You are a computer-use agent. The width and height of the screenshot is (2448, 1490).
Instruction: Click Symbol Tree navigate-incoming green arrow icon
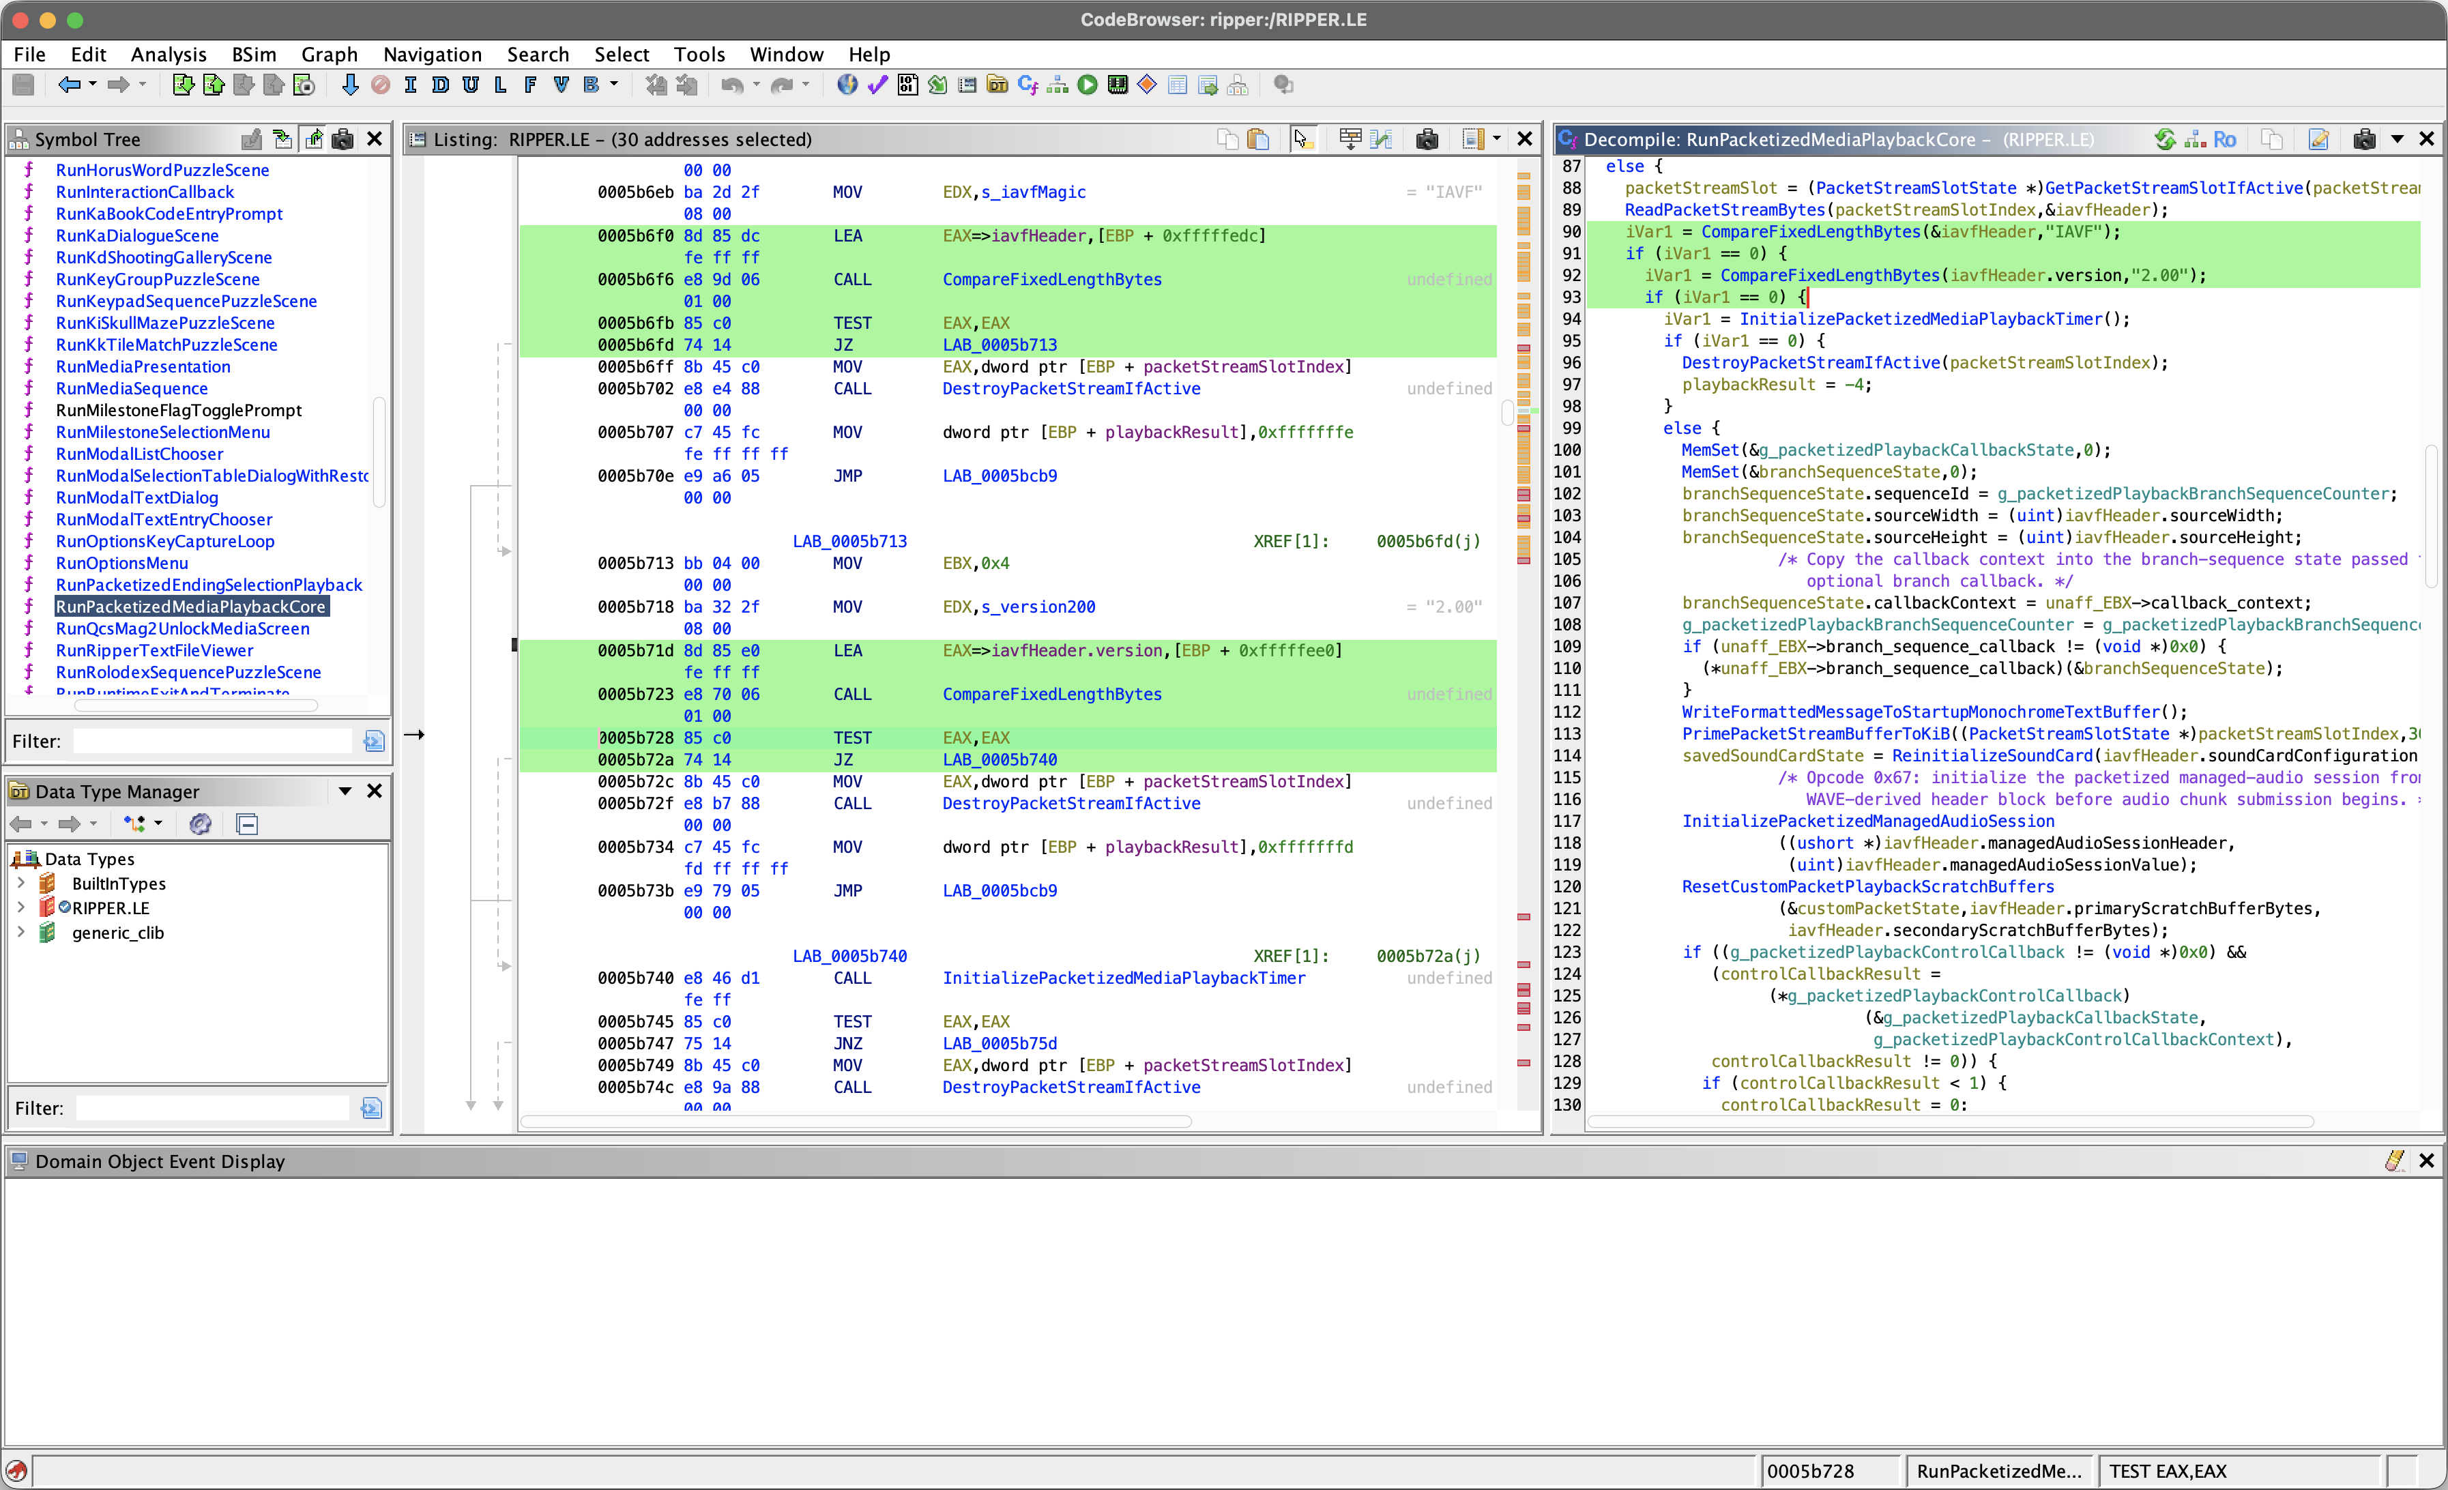tap(282, 139)
